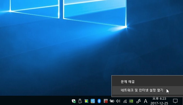Open the clock showing 오후 6:23

tap(159, 101)
